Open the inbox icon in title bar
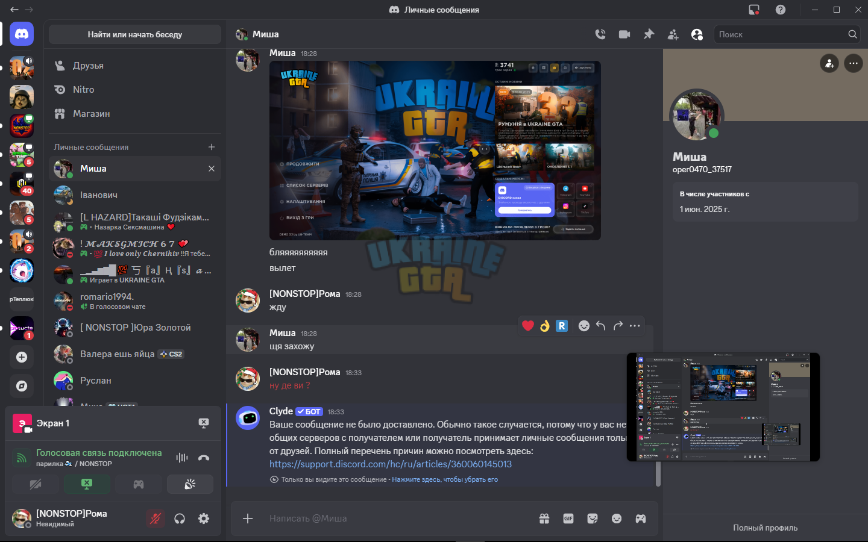 pos(754,10)
